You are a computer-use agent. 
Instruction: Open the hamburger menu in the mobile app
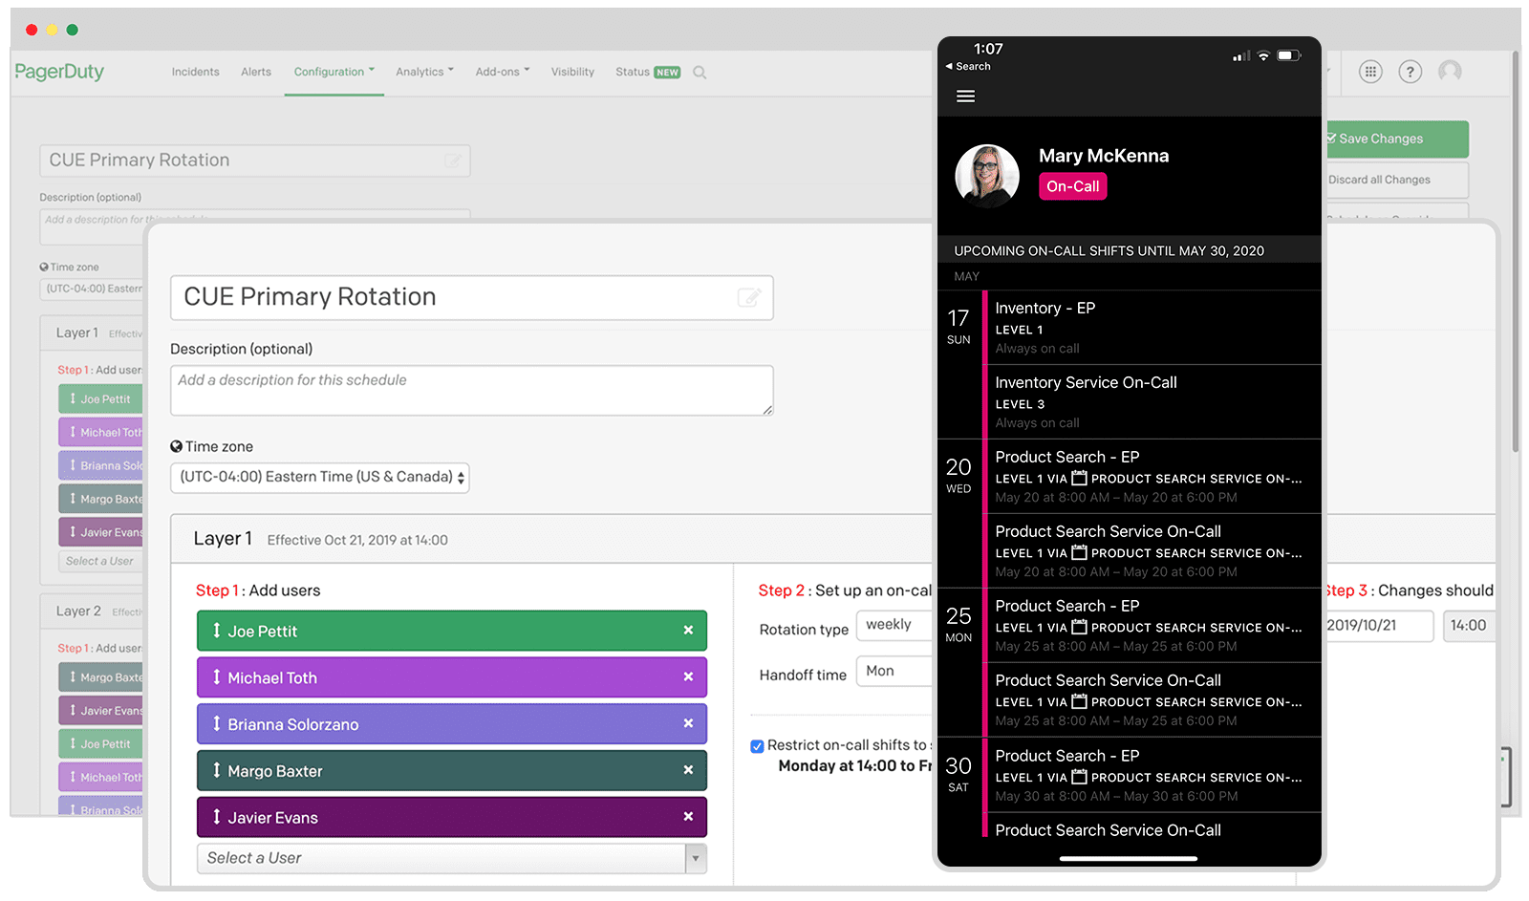pyautogui.click(x=965, y=96)
